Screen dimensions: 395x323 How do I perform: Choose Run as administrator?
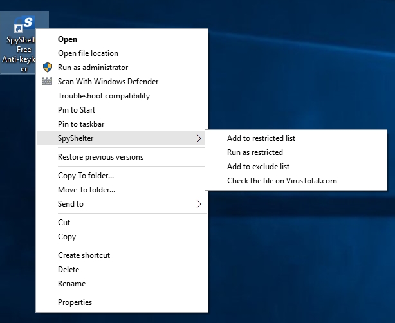coord(122,68)
